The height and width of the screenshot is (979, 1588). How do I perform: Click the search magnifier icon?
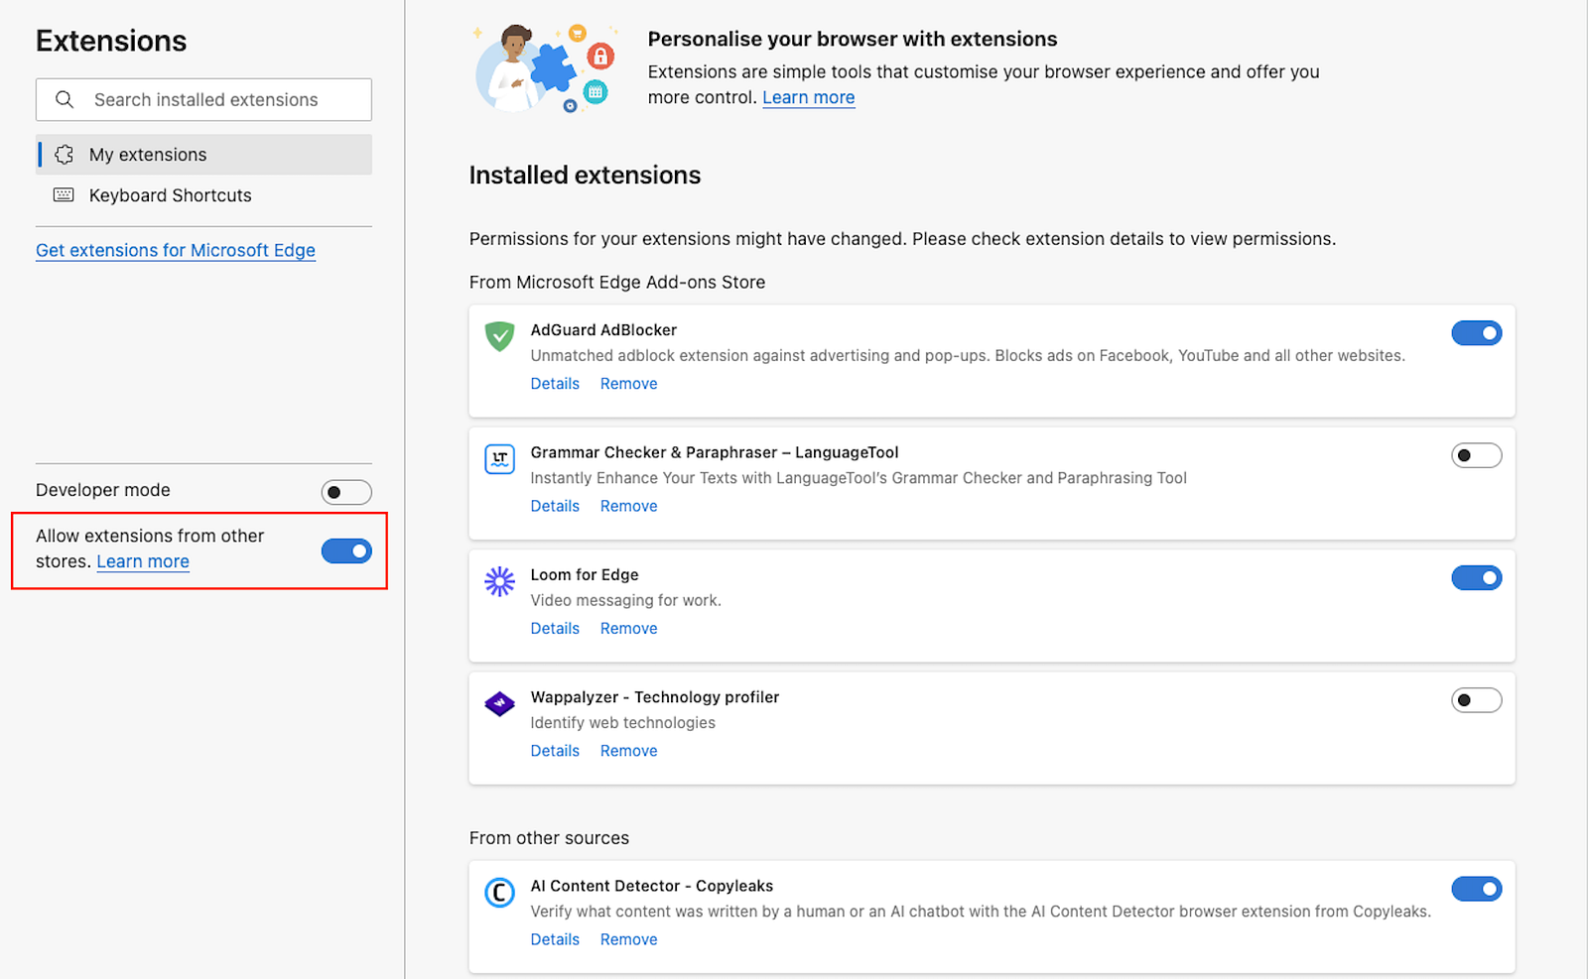(65, 99)
